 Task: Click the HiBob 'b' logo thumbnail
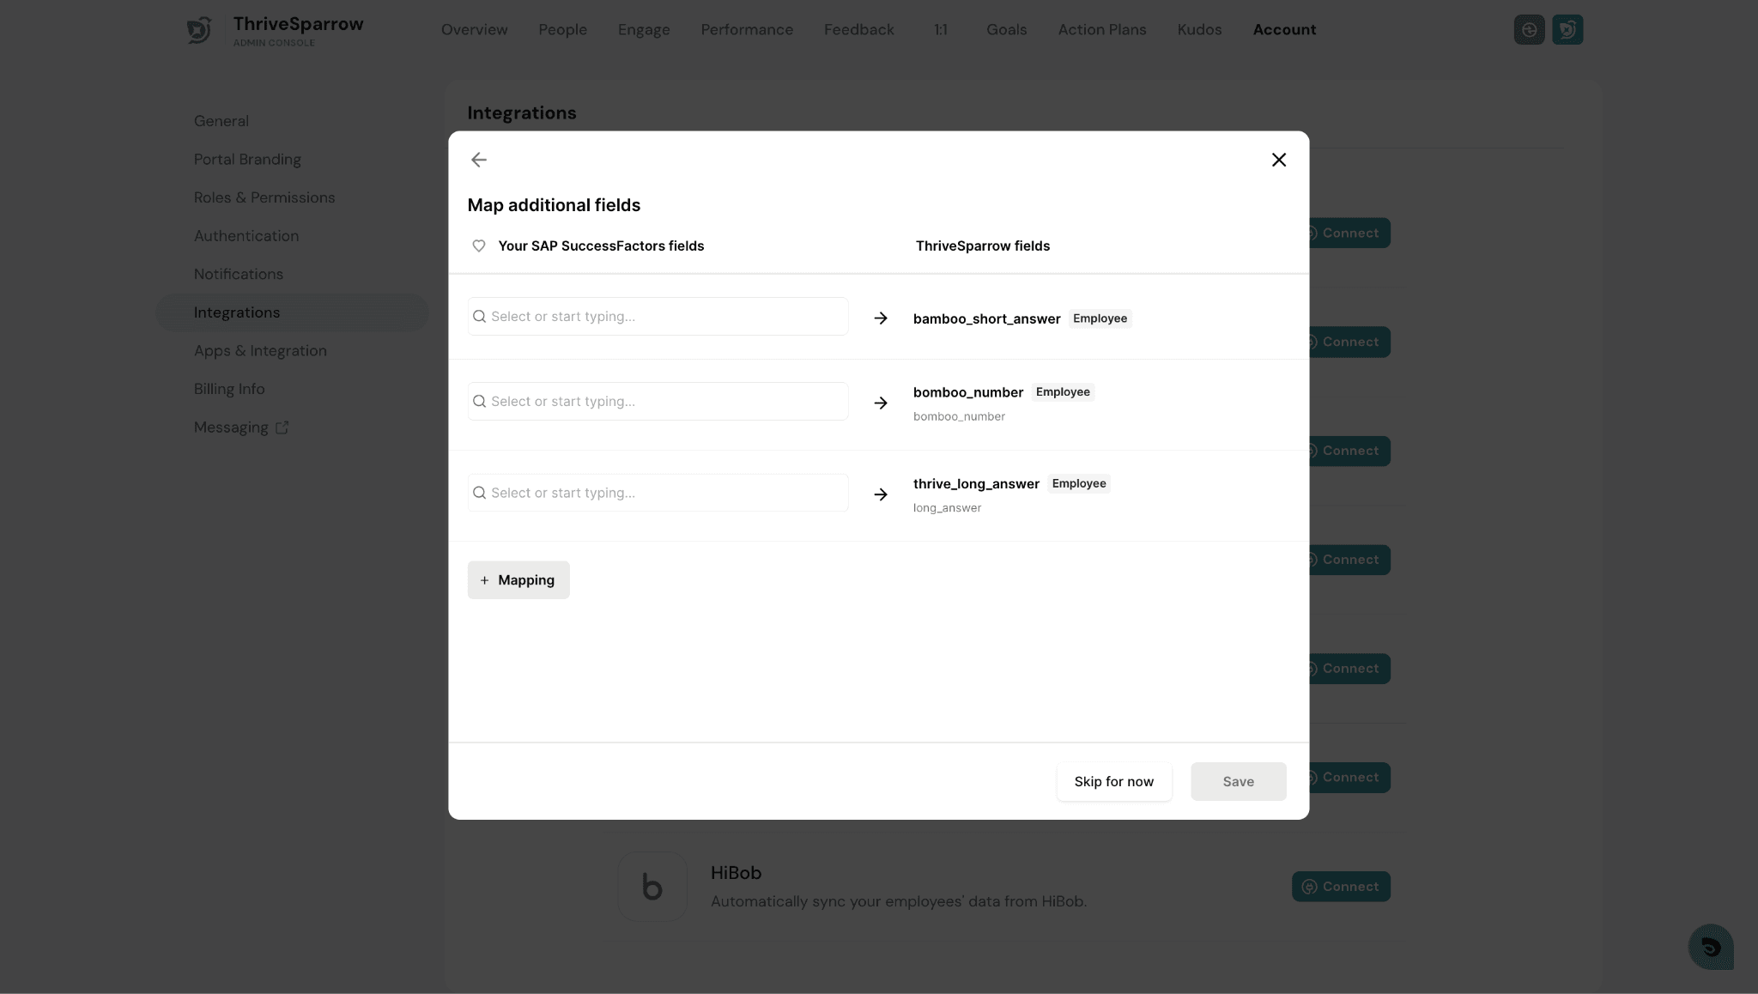pos(652,887)
